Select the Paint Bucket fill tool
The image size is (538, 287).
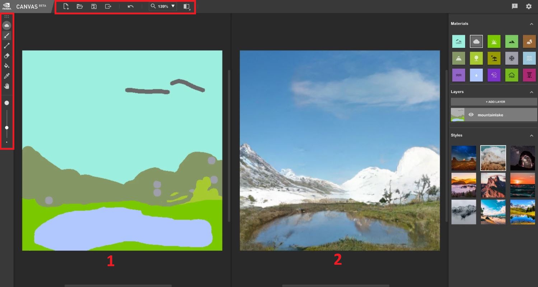point(6,66)
